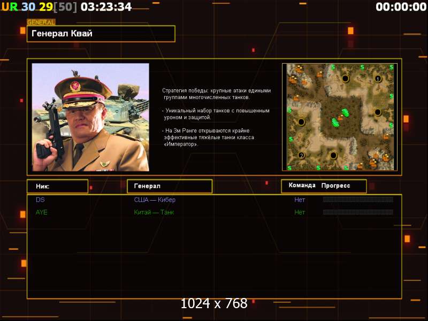The width and height of the screenshot is (428, 321).
Task: Click «Китай — Танк» general entry
Action: pos(154,212)
